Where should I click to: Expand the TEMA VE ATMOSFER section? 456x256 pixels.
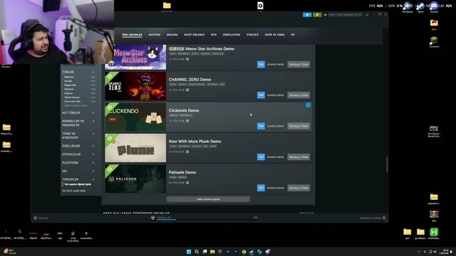93,133
